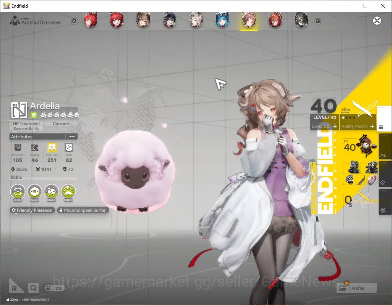This screenshot has width=392, height=305.
Task: Open the Profile button
Action: 356,288
